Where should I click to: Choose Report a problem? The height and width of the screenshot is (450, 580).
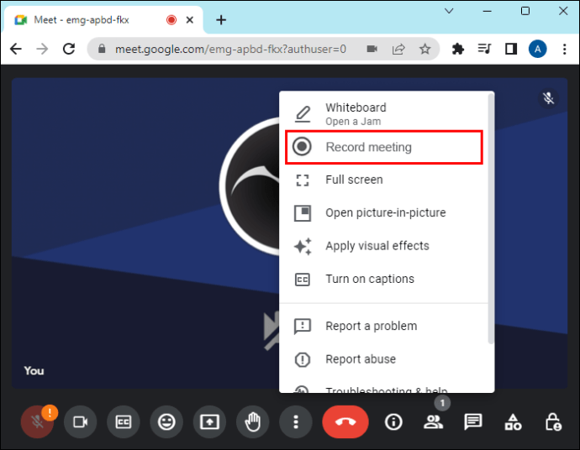click(x=383, y=327)
